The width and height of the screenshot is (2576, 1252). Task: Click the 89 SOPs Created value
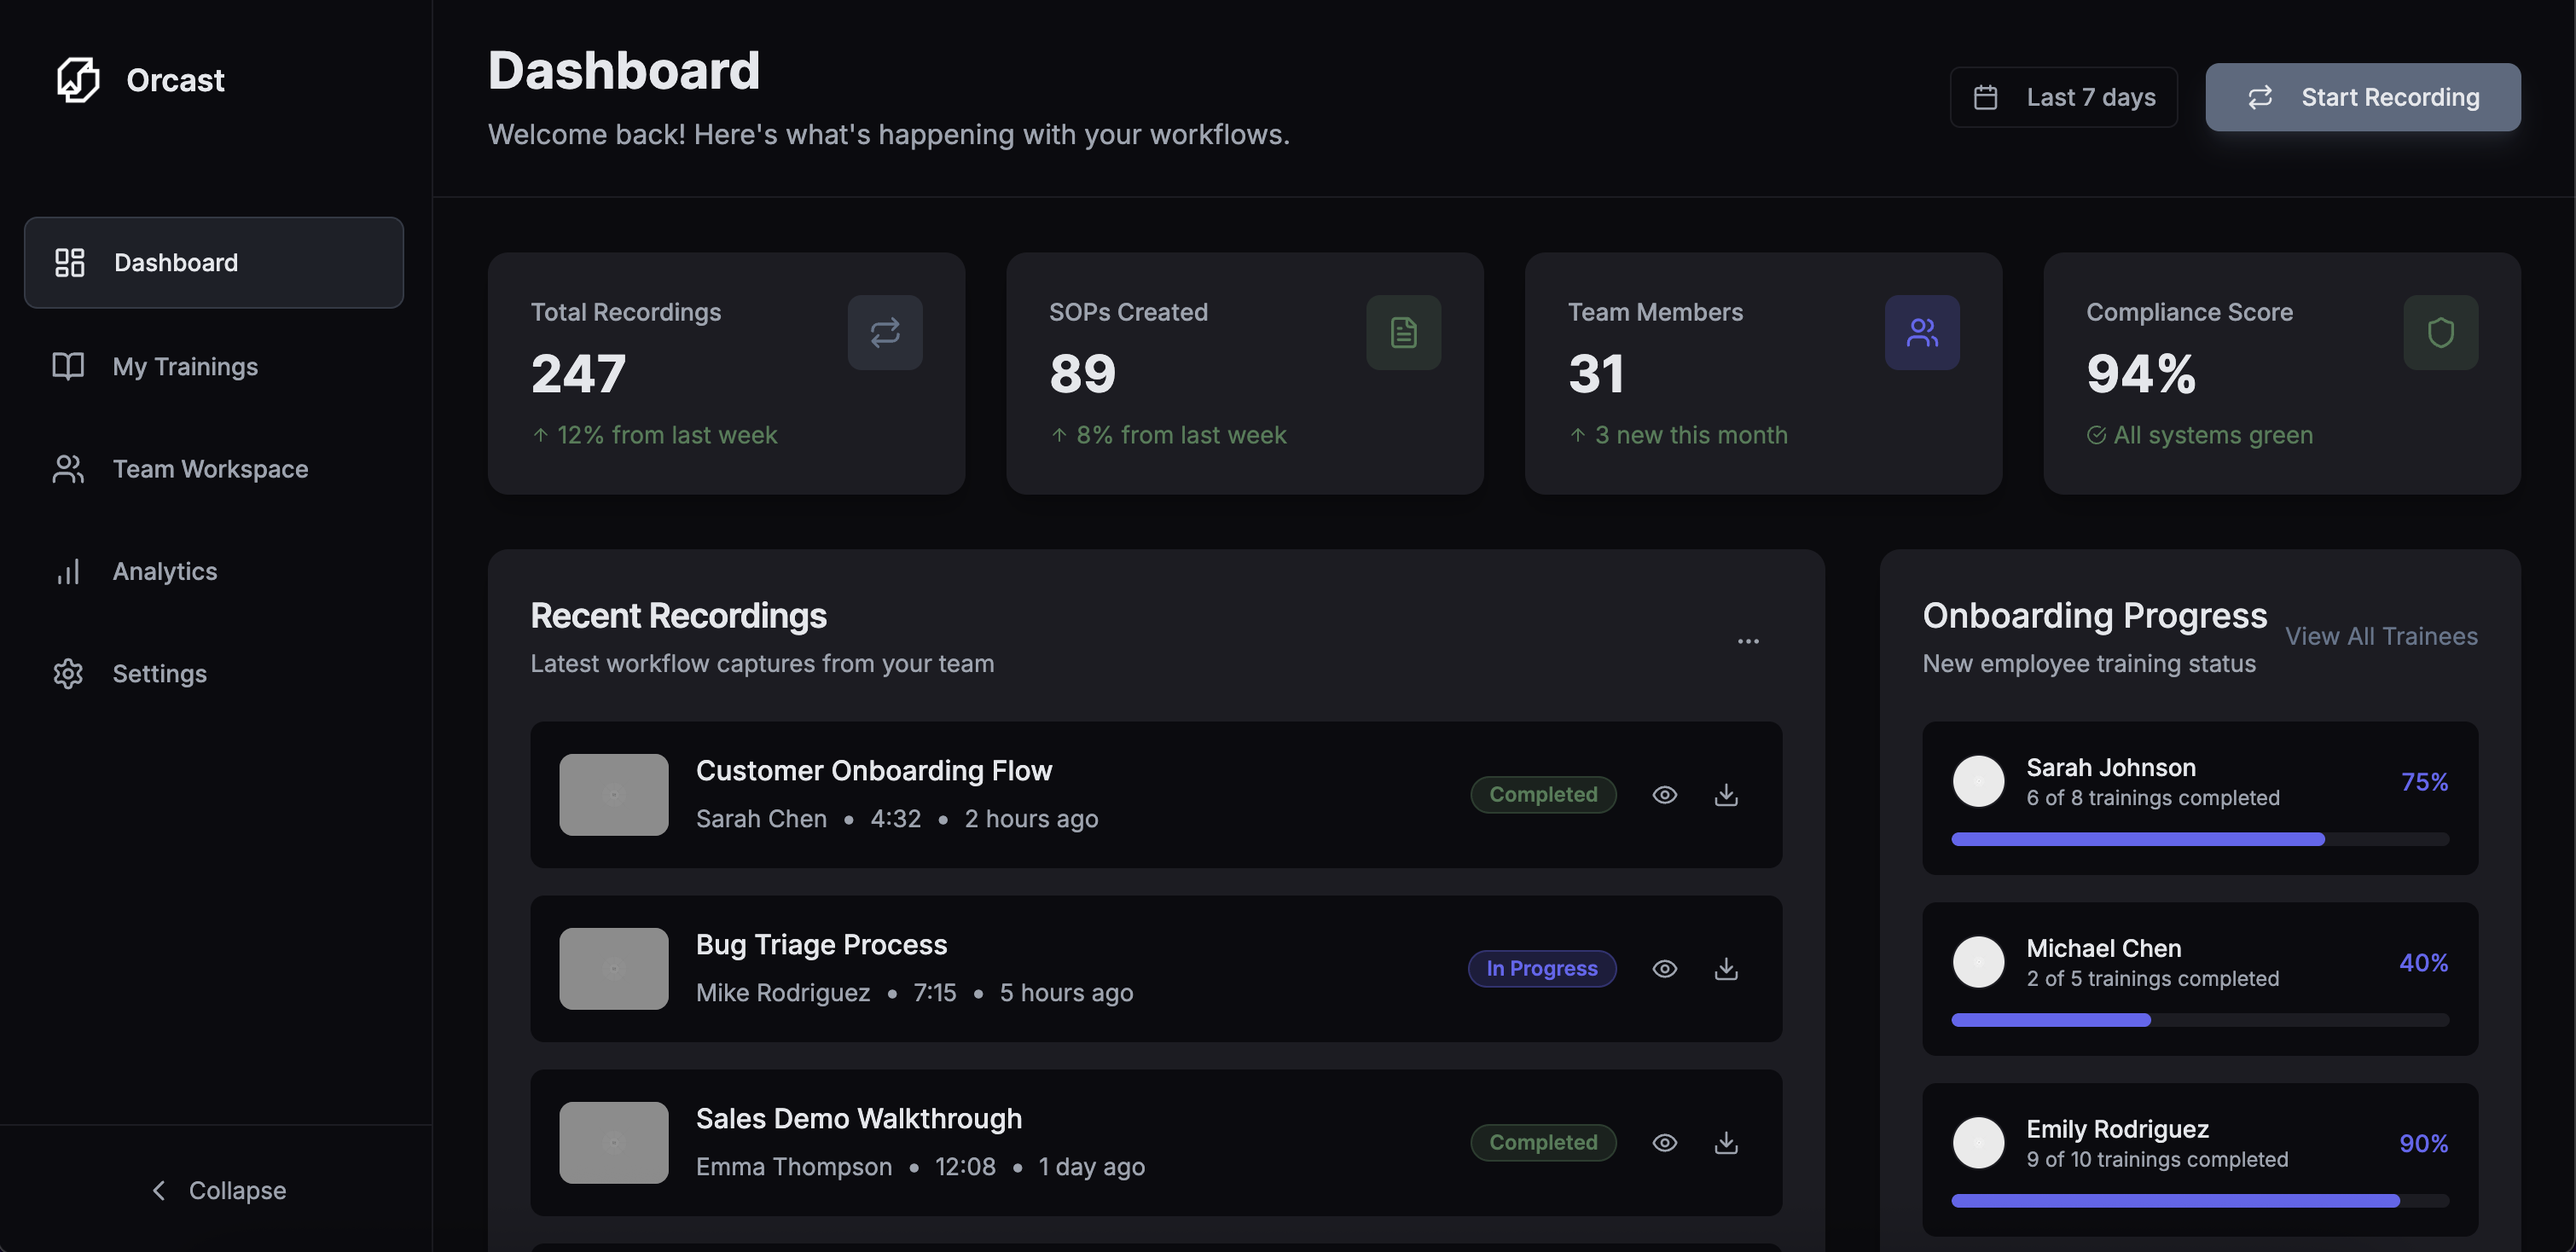(1082, 373)
